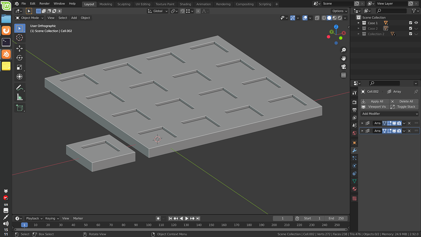Open the Options dropdown

pos(339,11)
